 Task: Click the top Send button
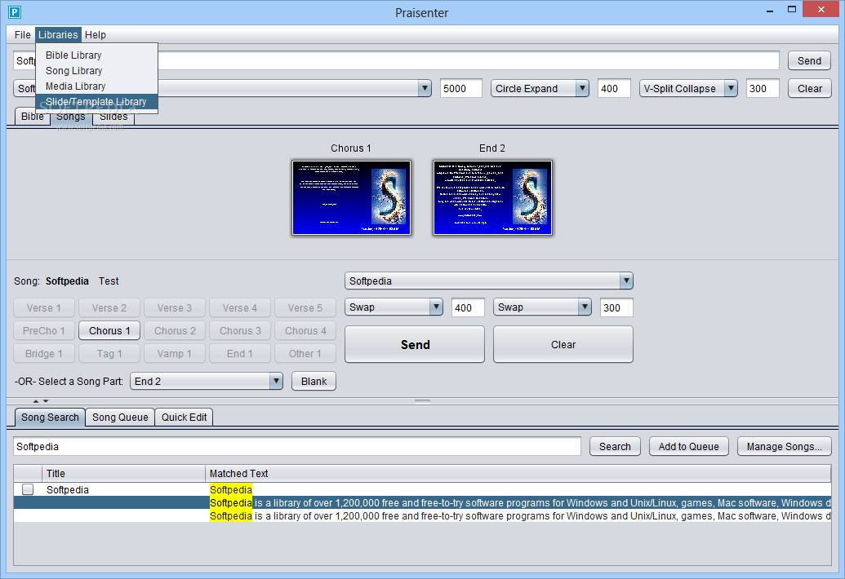click(809, 61)
